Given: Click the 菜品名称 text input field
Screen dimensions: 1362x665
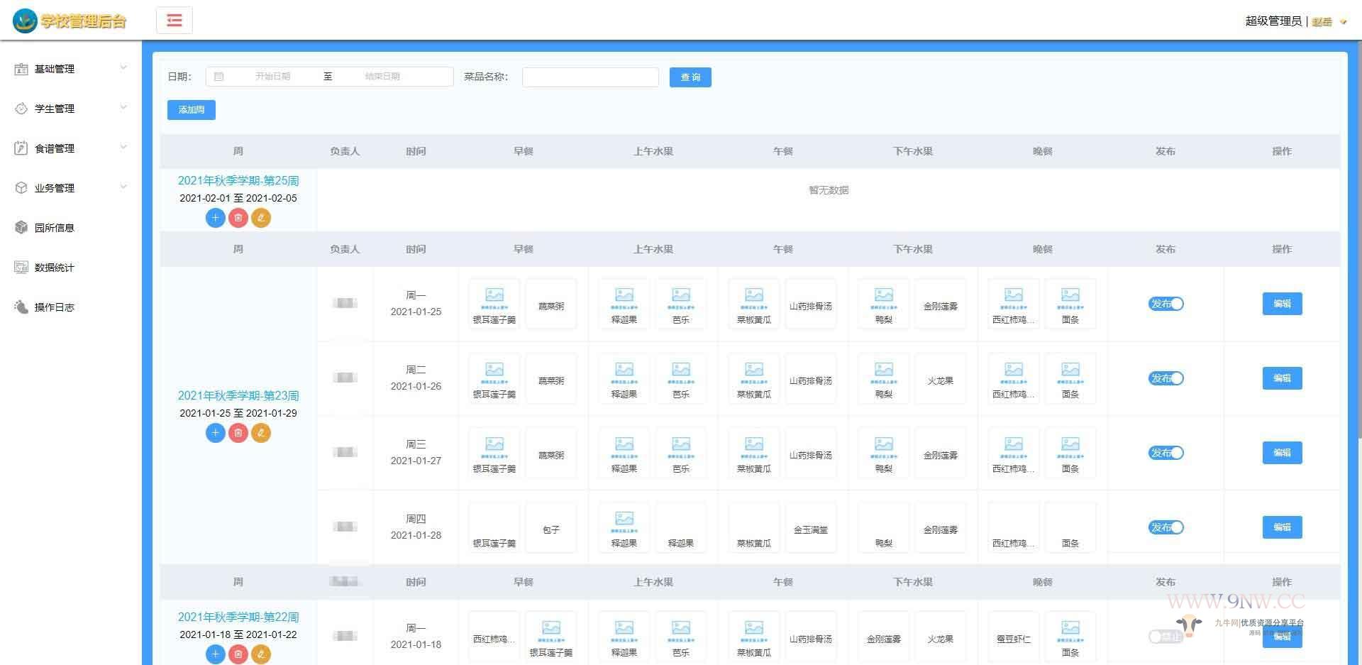Looking at the screenshot, I should click(590, 77).
